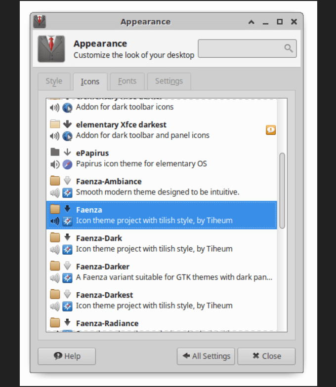The image size is (336, 387).
Task: Click the folder icon of Faenza-Darkest
Action: [55, 294]
